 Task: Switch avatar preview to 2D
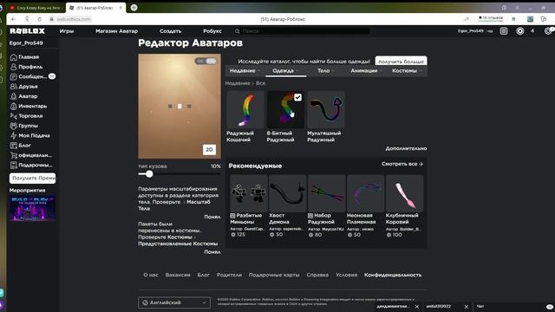pos(209,150)
